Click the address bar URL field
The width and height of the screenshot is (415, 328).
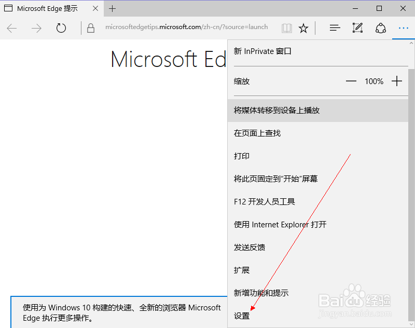tap(186, 27)
